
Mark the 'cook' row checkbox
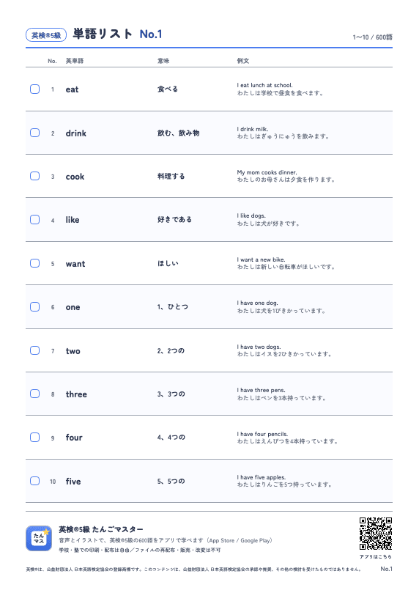point(34,176)
